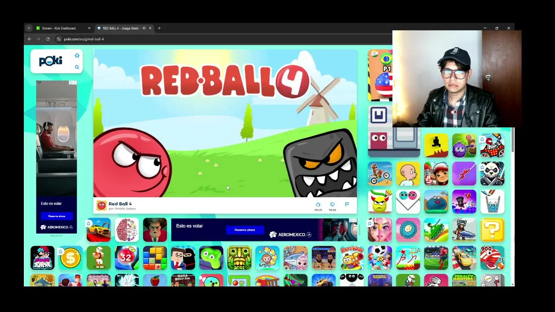This screenshot has height=312, width=555.
Task: Like Red Ball 4 with thumbs-up icon
Action: click(318, 205)
